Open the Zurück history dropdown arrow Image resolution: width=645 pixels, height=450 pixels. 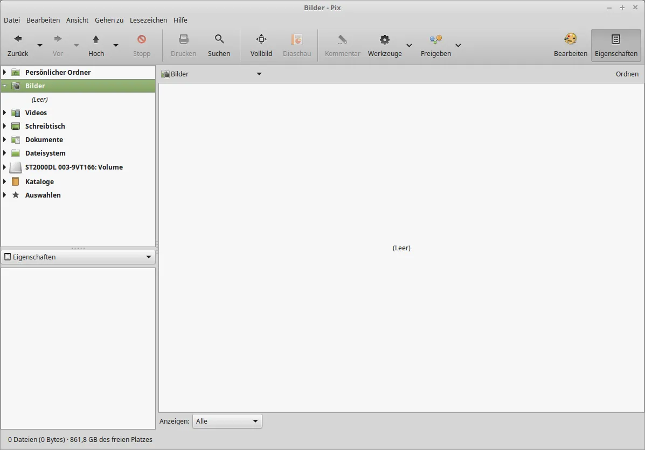click(40, 45)
